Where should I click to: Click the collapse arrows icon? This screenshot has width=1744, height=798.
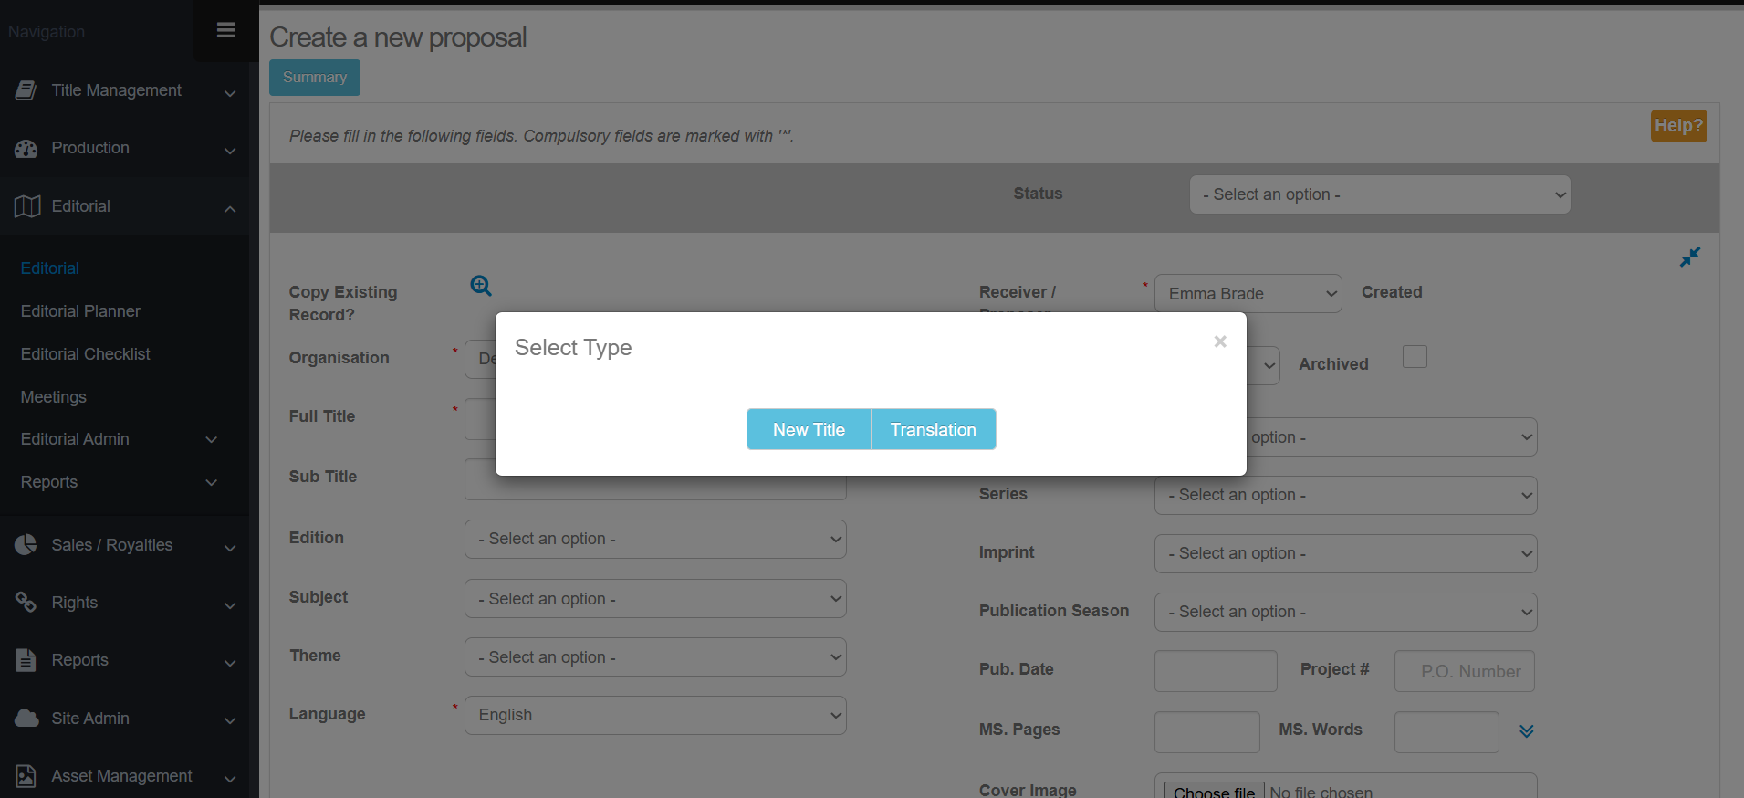1690,257
